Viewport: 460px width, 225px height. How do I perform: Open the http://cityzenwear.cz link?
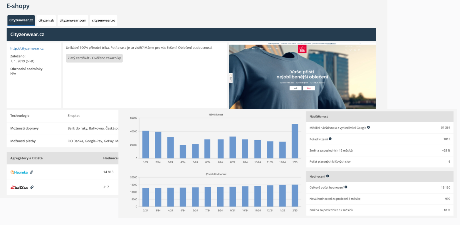tap(27, 48)
